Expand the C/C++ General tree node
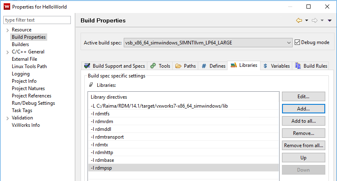 (x=7, y=52)
